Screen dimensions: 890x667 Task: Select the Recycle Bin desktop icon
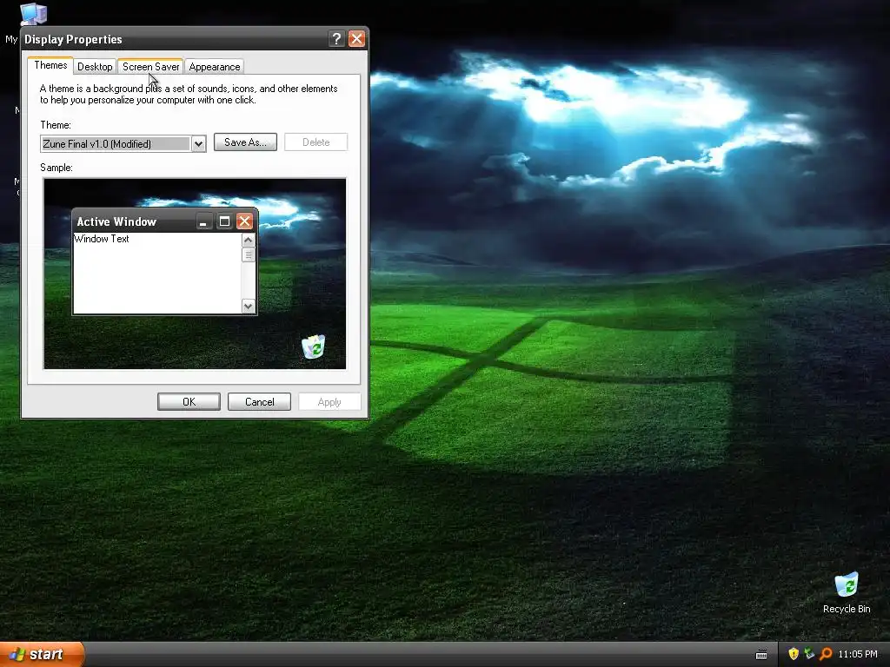[x=847, y=593]
